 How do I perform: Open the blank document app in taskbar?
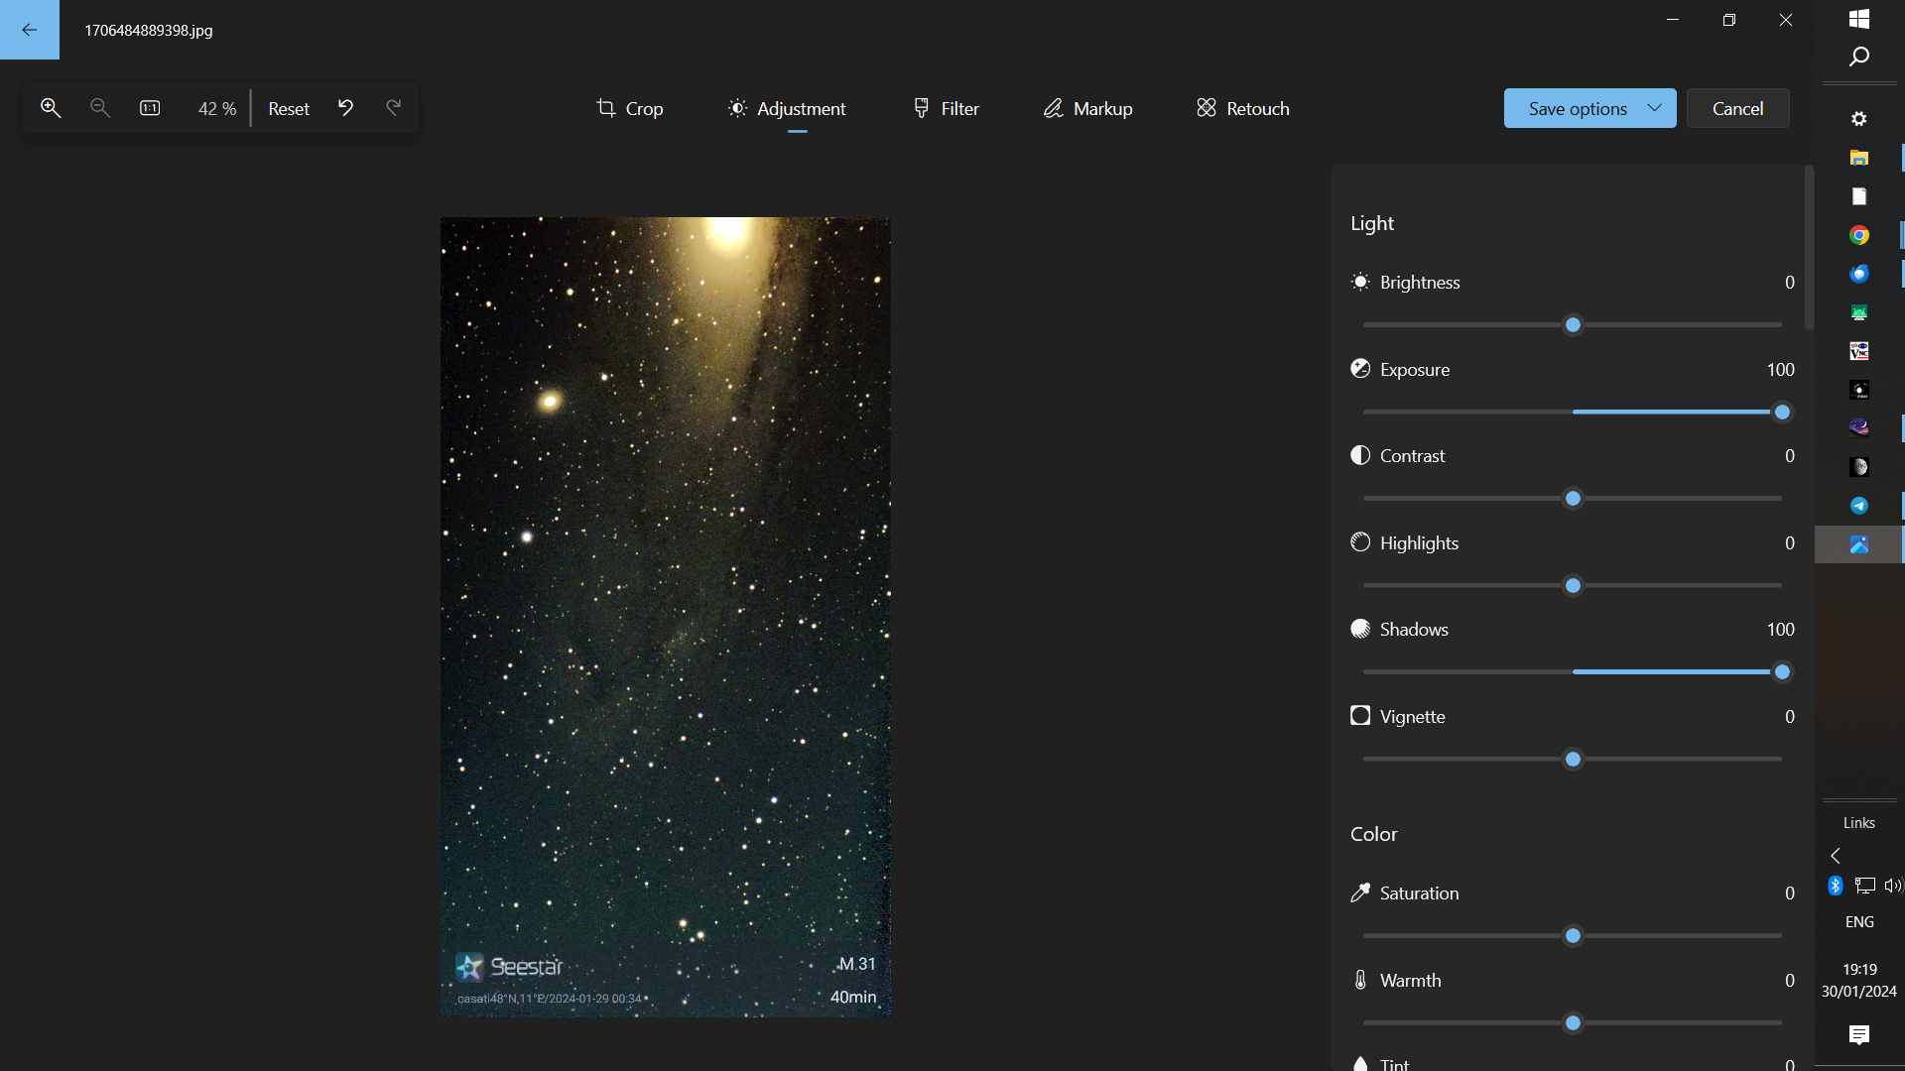tap(1859, 196)
